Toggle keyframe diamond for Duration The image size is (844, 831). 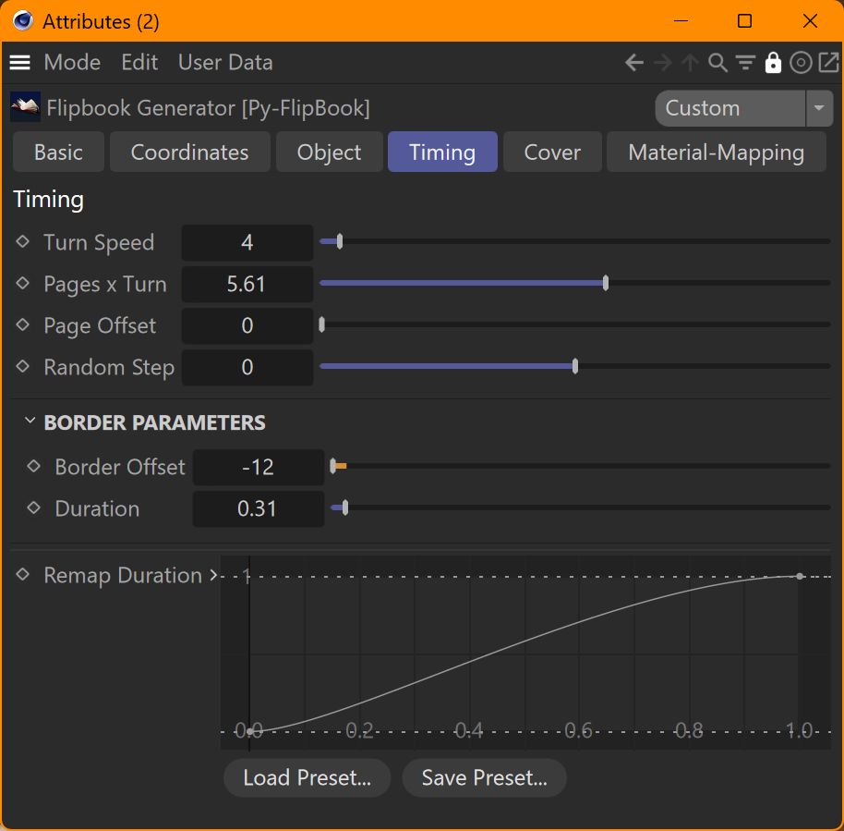pos(33,507)
